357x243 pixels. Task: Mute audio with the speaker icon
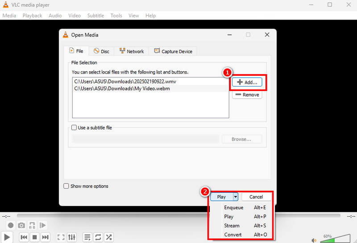click(314, 240)
